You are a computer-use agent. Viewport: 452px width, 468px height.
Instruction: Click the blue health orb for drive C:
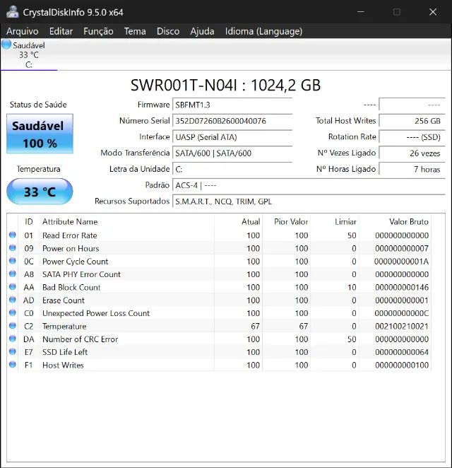pyautogui.click(x=6, y=45)
